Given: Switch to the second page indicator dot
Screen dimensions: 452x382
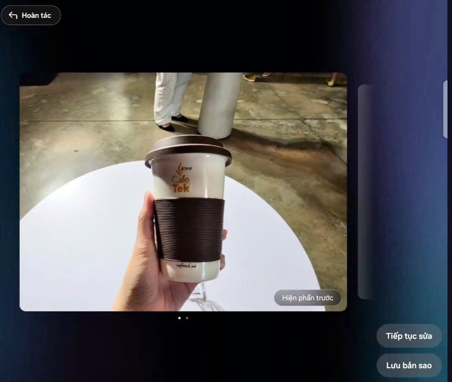Looking at the screenshot, I should [187, 318].
